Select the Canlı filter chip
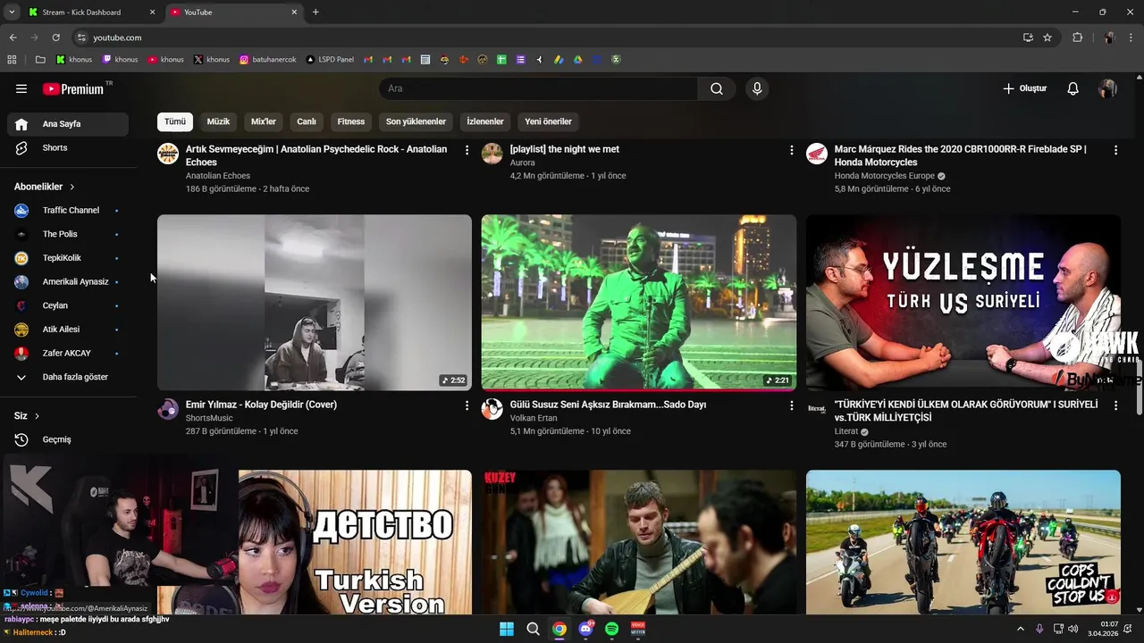This screenshot has height=643, width=1144. (x=307, y=121)
